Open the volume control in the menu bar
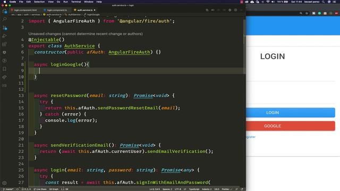Image resolution: width=340 pixels, height=191 pixels. (x=273, y=2)
